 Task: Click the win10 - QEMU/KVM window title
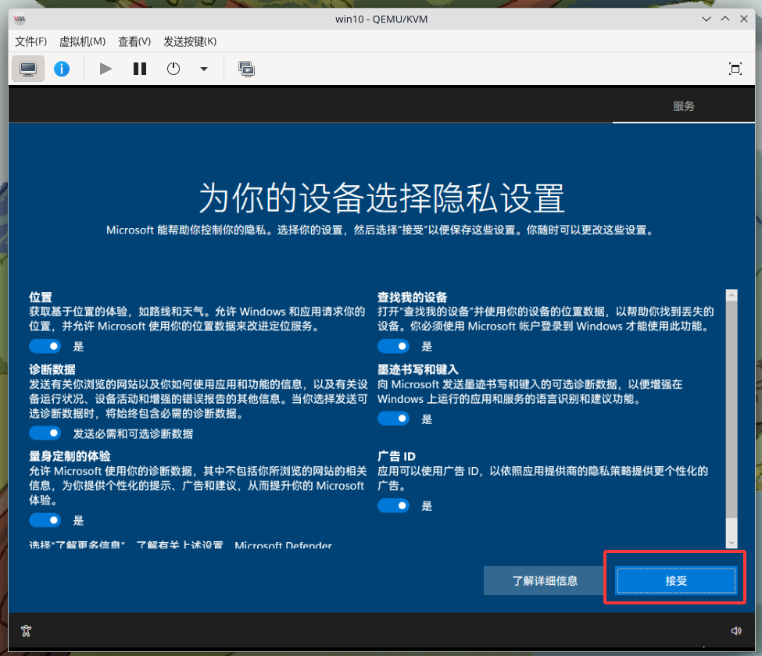coord(381,19)
